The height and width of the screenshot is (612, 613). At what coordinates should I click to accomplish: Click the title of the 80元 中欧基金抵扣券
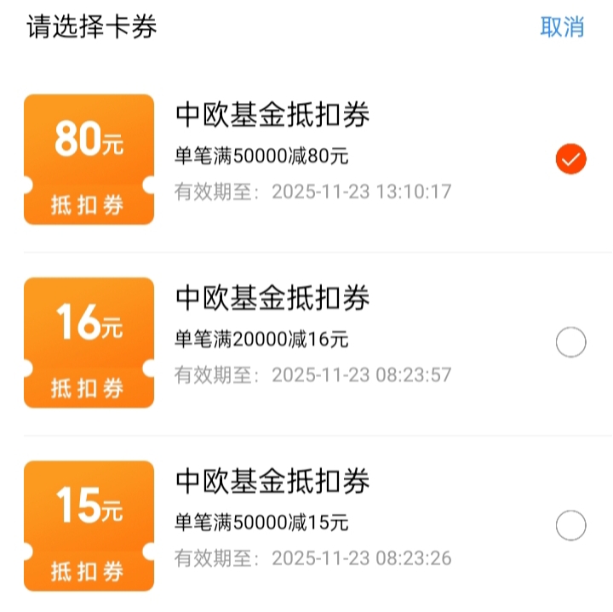272,115
